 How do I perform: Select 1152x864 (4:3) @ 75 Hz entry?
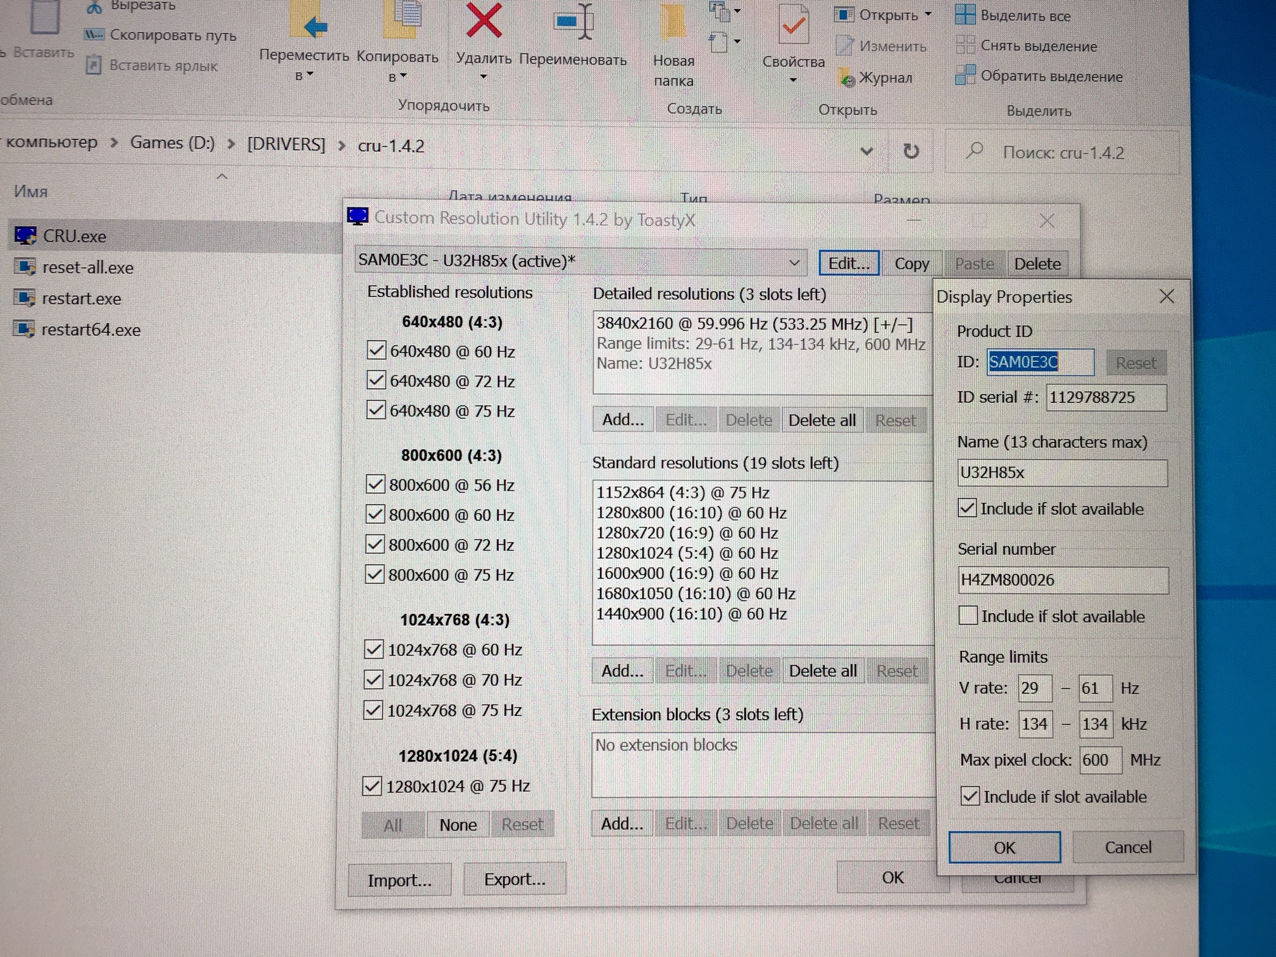tap(682, 492)
